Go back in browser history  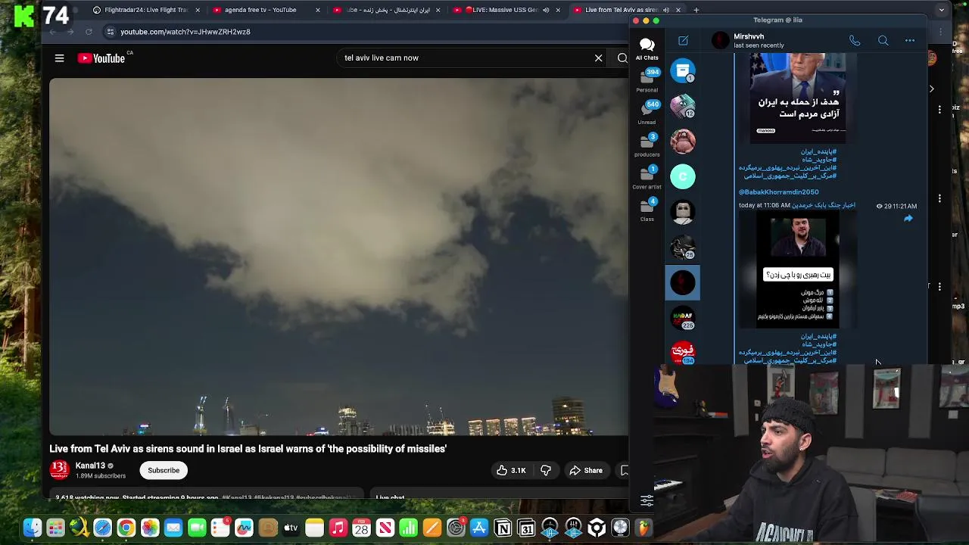coord(52,32)
